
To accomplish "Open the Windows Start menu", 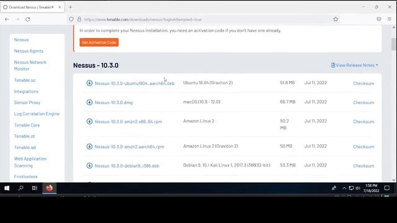I will pos(7,188).
